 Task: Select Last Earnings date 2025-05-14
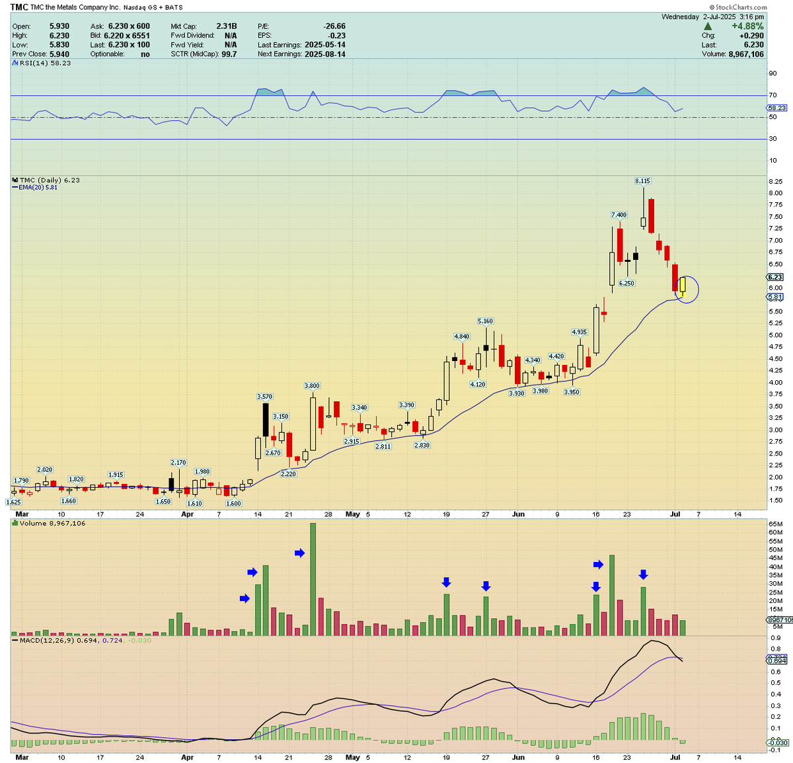[325, 45]
